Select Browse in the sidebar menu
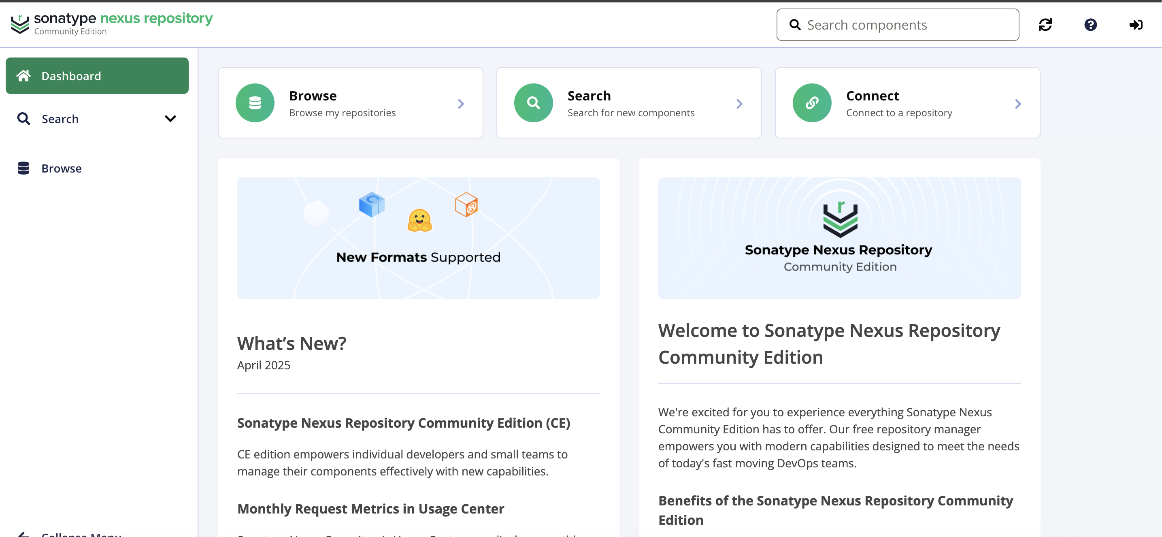 [x=62, y=168]
